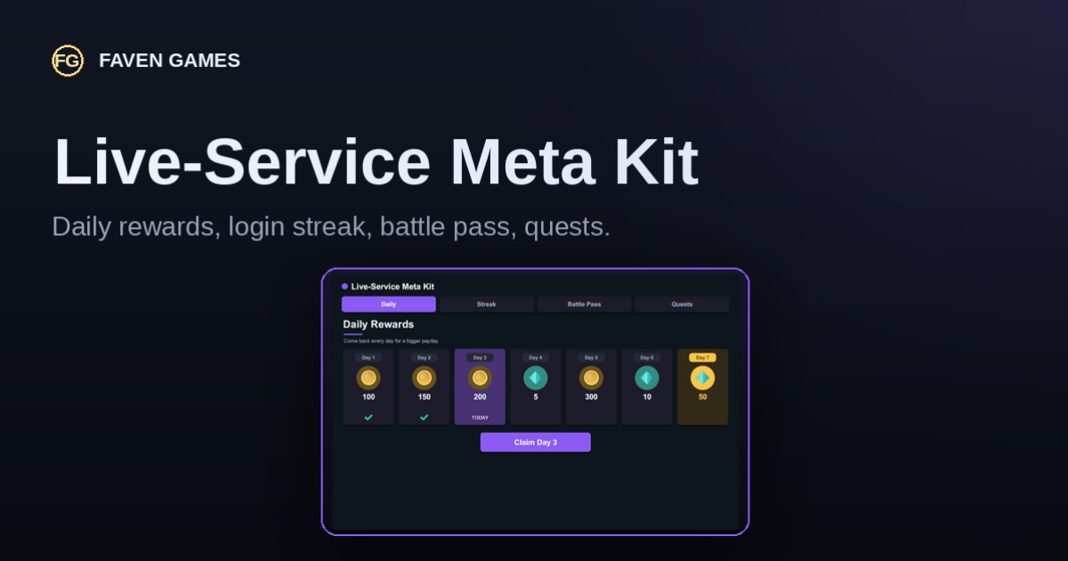Screen dimensions: 1068x561
Task: Click the Day 5 label badge
Action: click(x=591, y=357)
